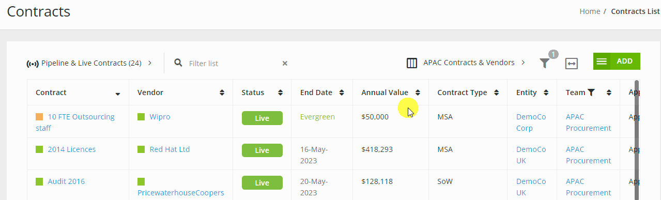The width and height of the screenshot is (661, 200).
Task: Open APAC Procurement team in Red Hat row
Action: 588,155
